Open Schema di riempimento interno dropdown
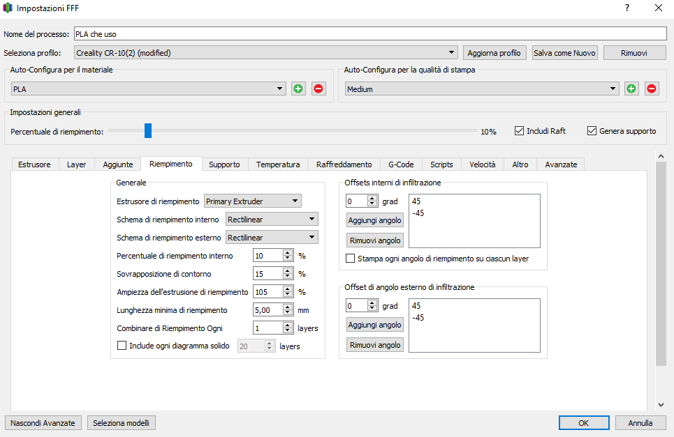 pyautogui.click(x=272, y=220)
